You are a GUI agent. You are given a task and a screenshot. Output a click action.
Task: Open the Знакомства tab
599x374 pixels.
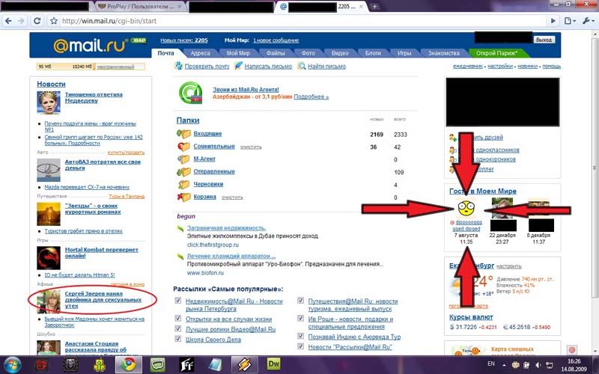[x=443, y=53]
